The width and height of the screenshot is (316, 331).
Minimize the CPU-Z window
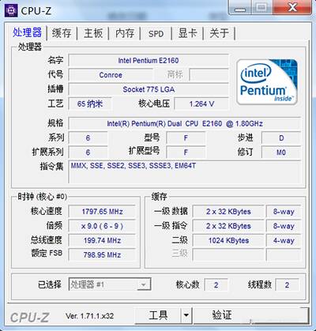pyautogui.click(x=239, y=7)
